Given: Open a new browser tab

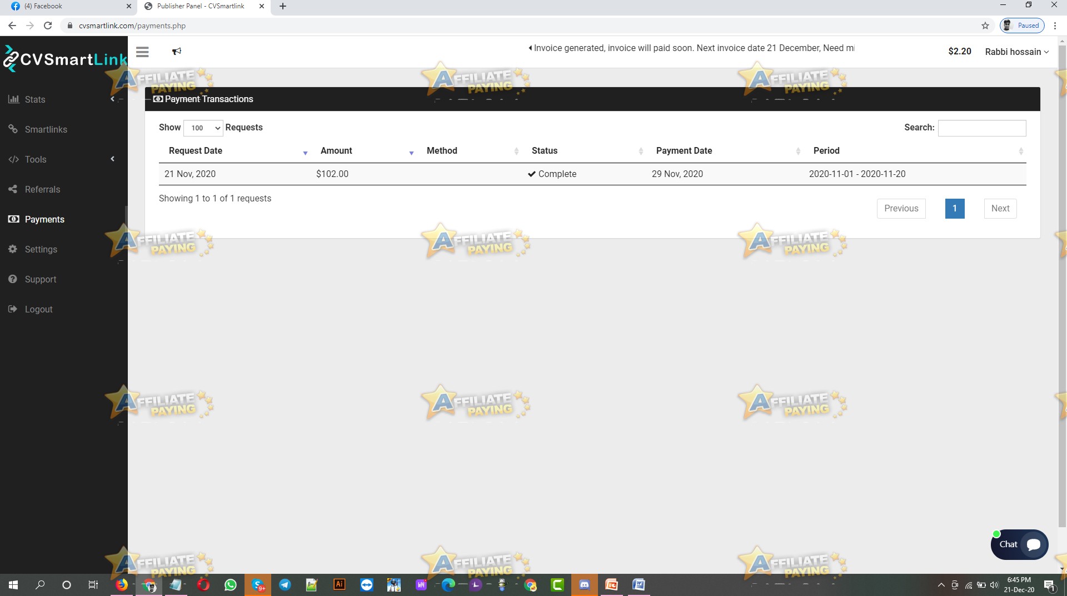Looking at the screenshot, I should tap(283, 6).
